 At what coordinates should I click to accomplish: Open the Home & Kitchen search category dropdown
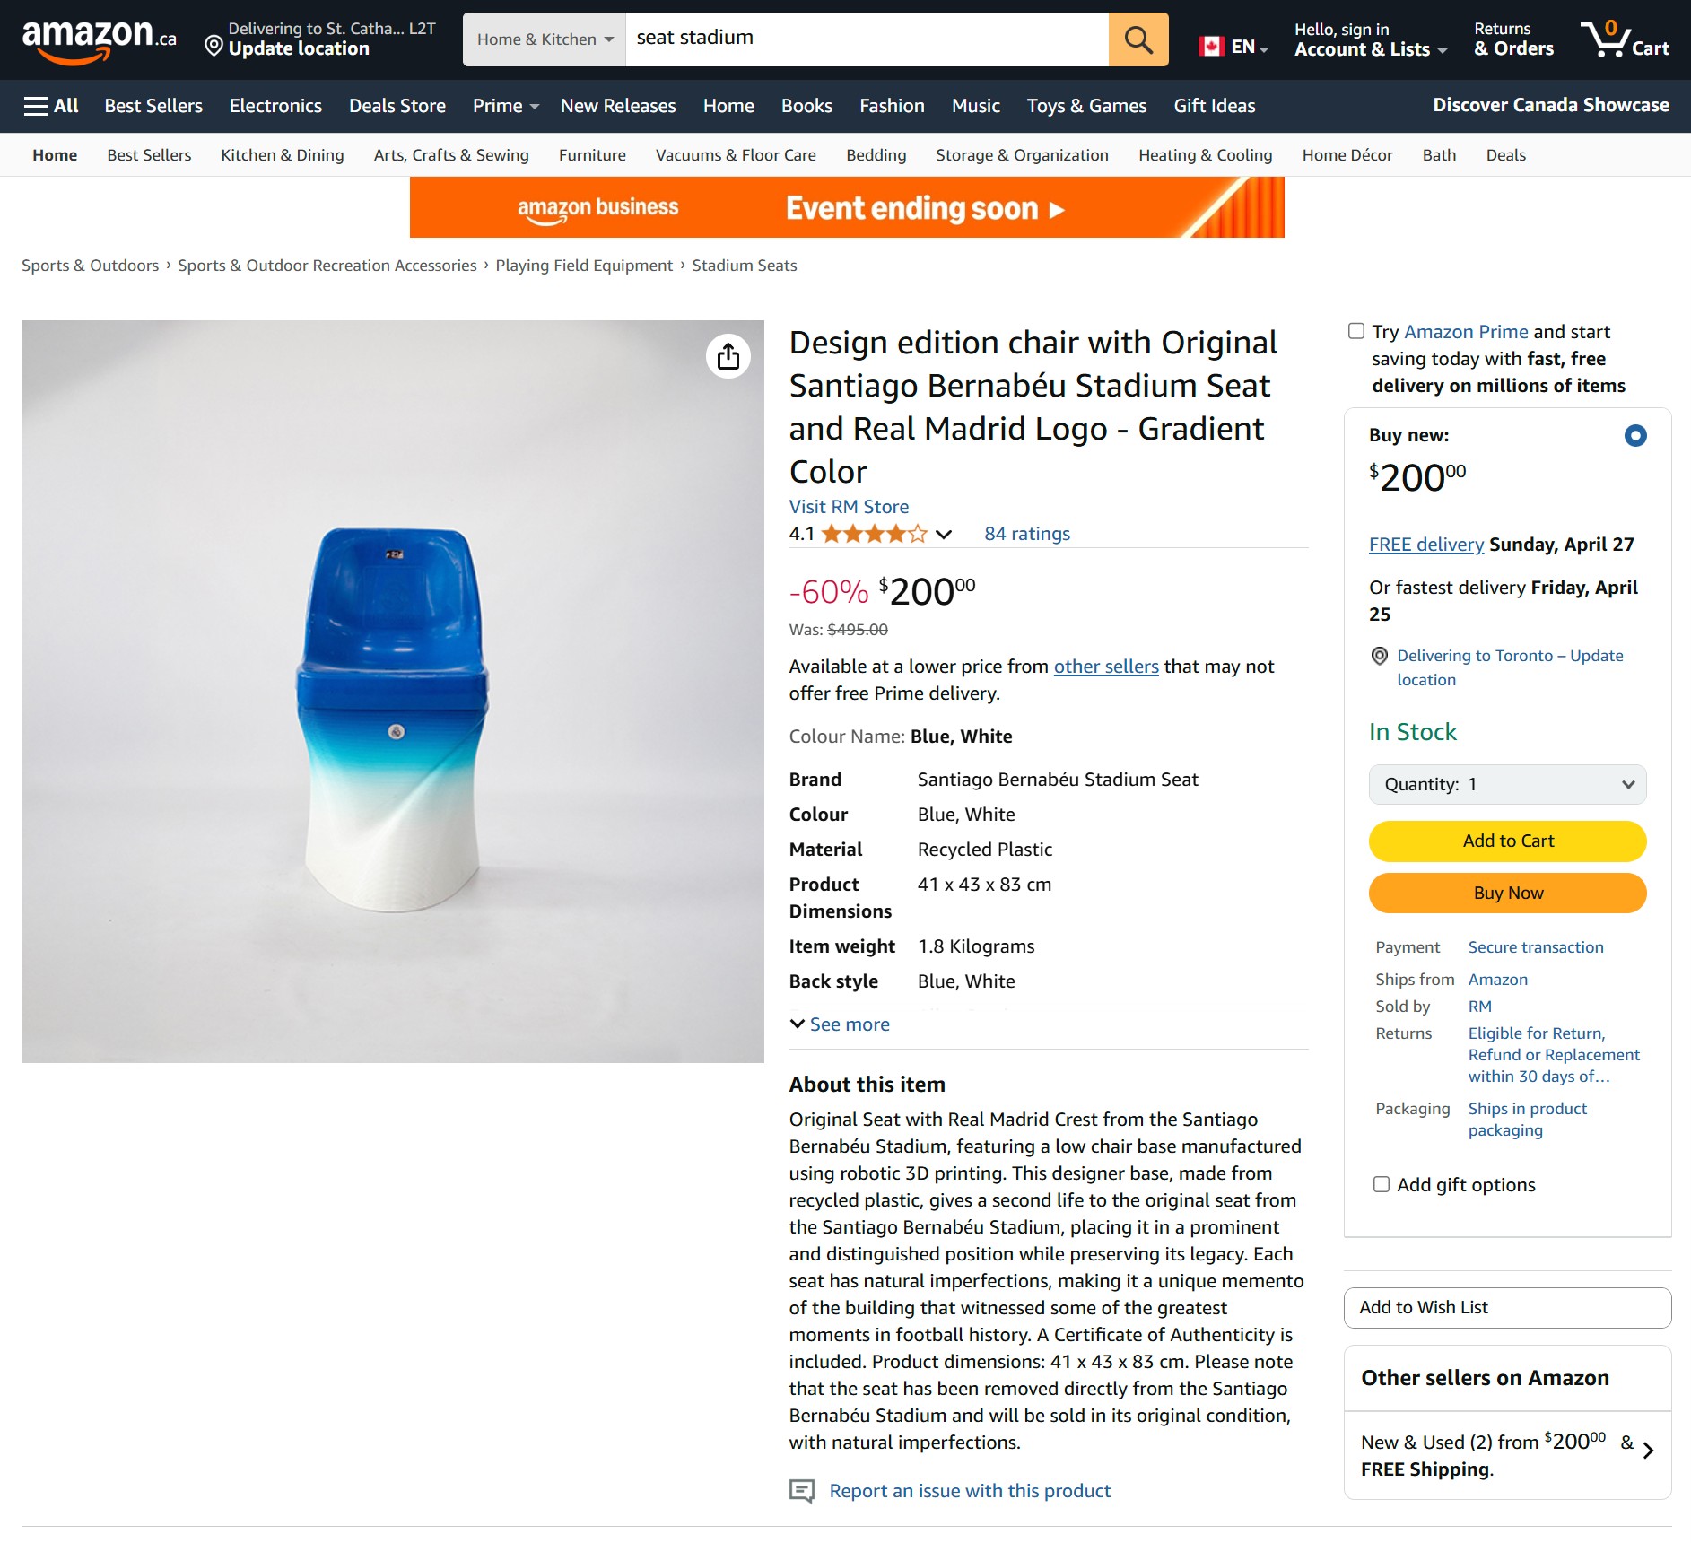tap(545, 39)
